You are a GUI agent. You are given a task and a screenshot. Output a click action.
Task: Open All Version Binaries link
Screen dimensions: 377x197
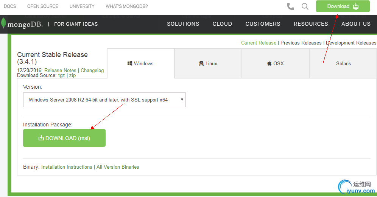click(x=118, y=167)
